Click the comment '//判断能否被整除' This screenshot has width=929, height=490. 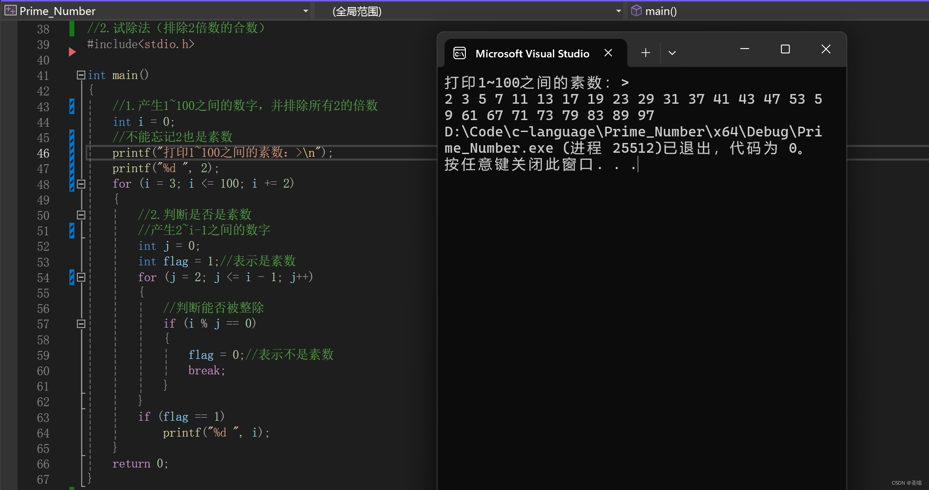[213, 308]
